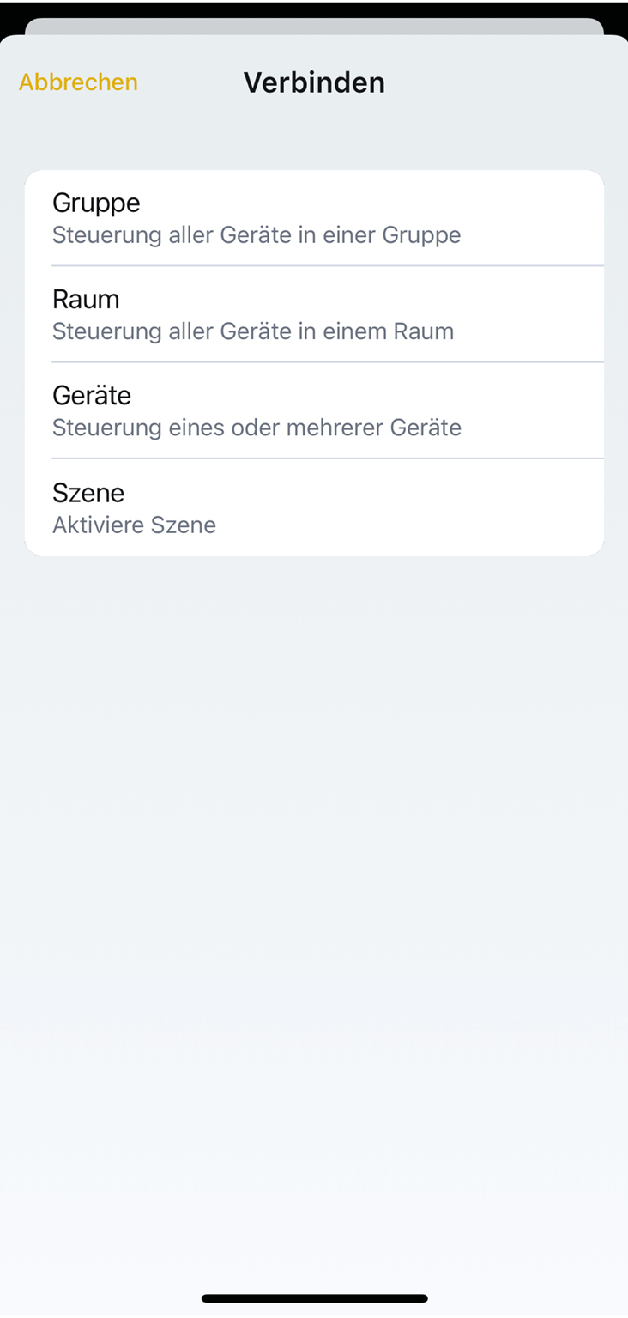Choose the Raum option
The image size is (628, 1318).
[314, 314]
